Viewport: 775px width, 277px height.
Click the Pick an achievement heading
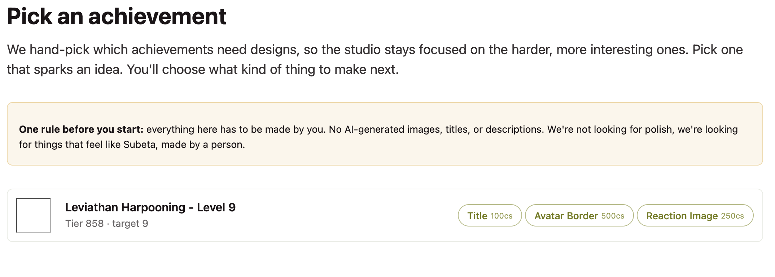[x=117, y=16]
